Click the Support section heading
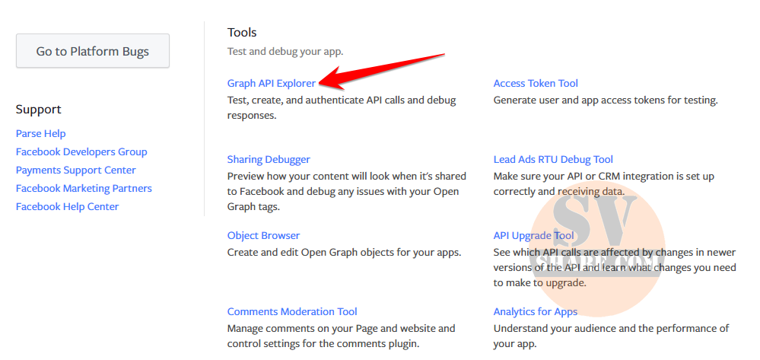 coord(38,109)
